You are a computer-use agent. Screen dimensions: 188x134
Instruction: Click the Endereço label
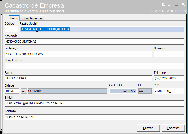[x=11, y=48]
